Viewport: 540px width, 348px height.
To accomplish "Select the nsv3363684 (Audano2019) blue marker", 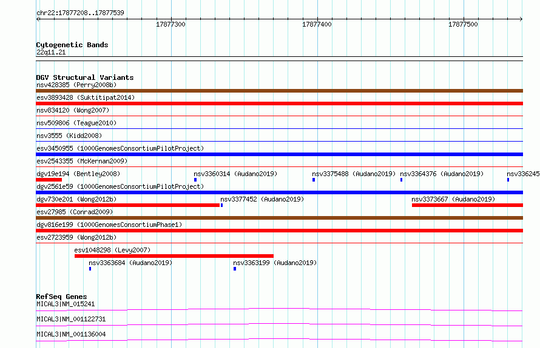I will pyautogui.click(x=90, y=269).
